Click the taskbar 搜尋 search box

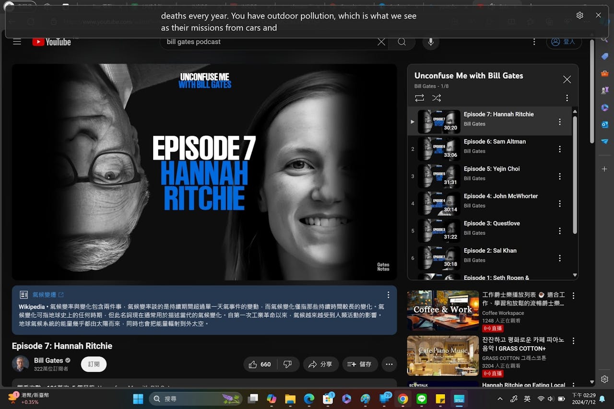click(195, 398)
